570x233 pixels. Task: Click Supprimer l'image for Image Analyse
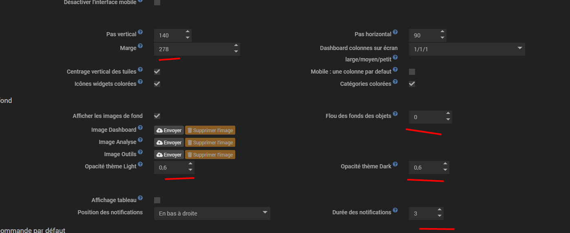(x=210, y=143)
